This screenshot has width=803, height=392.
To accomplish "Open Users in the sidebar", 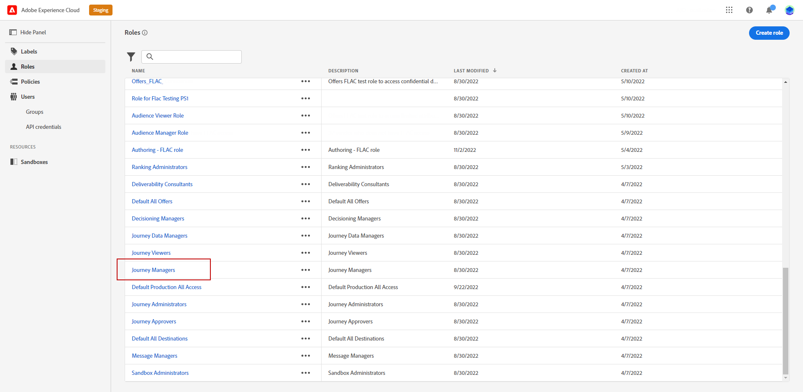I will tap(55, 97).
